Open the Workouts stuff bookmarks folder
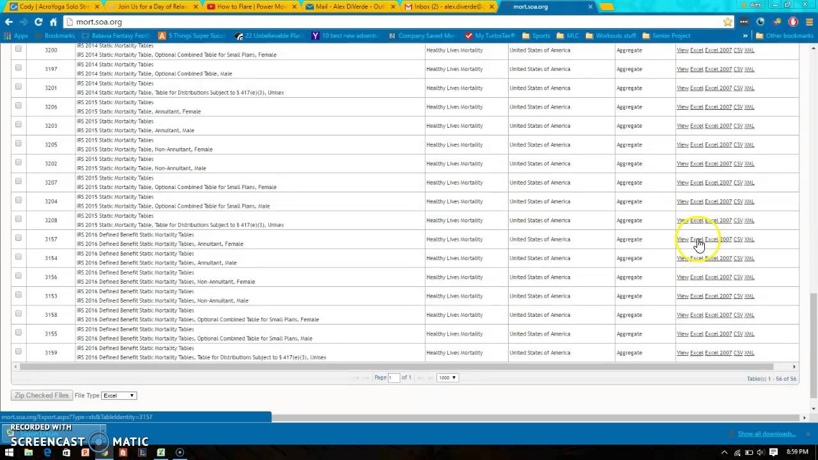The height and width of the screenshot is (460, 818). (x=610, y=36)
